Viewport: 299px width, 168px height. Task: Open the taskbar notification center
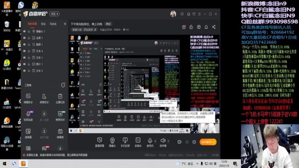pyautogui.click(x=235, y=164)
